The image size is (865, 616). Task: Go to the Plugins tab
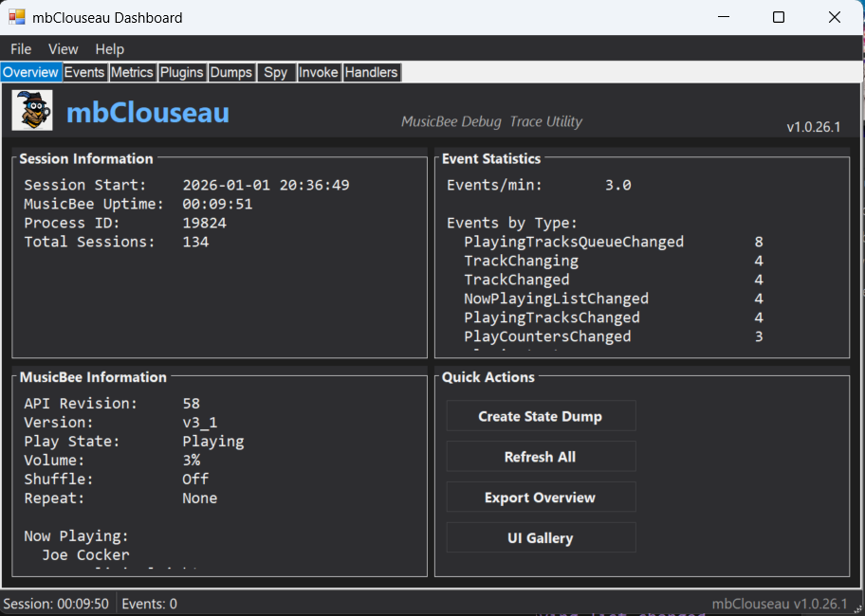click(x=181, y=72)
